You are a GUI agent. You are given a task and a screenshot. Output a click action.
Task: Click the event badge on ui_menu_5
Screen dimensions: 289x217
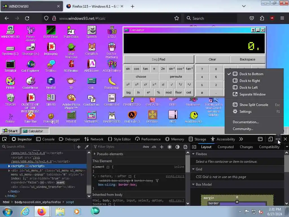[60, 183]
